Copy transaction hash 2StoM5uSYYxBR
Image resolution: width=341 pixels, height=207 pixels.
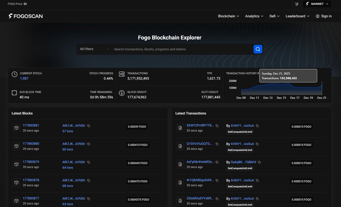(x=217, y=198)
